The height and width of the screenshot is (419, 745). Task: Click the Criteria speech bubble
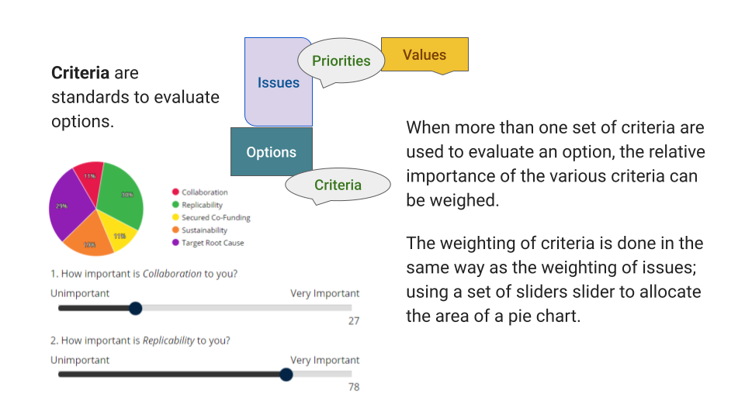(x=338, y=185)
